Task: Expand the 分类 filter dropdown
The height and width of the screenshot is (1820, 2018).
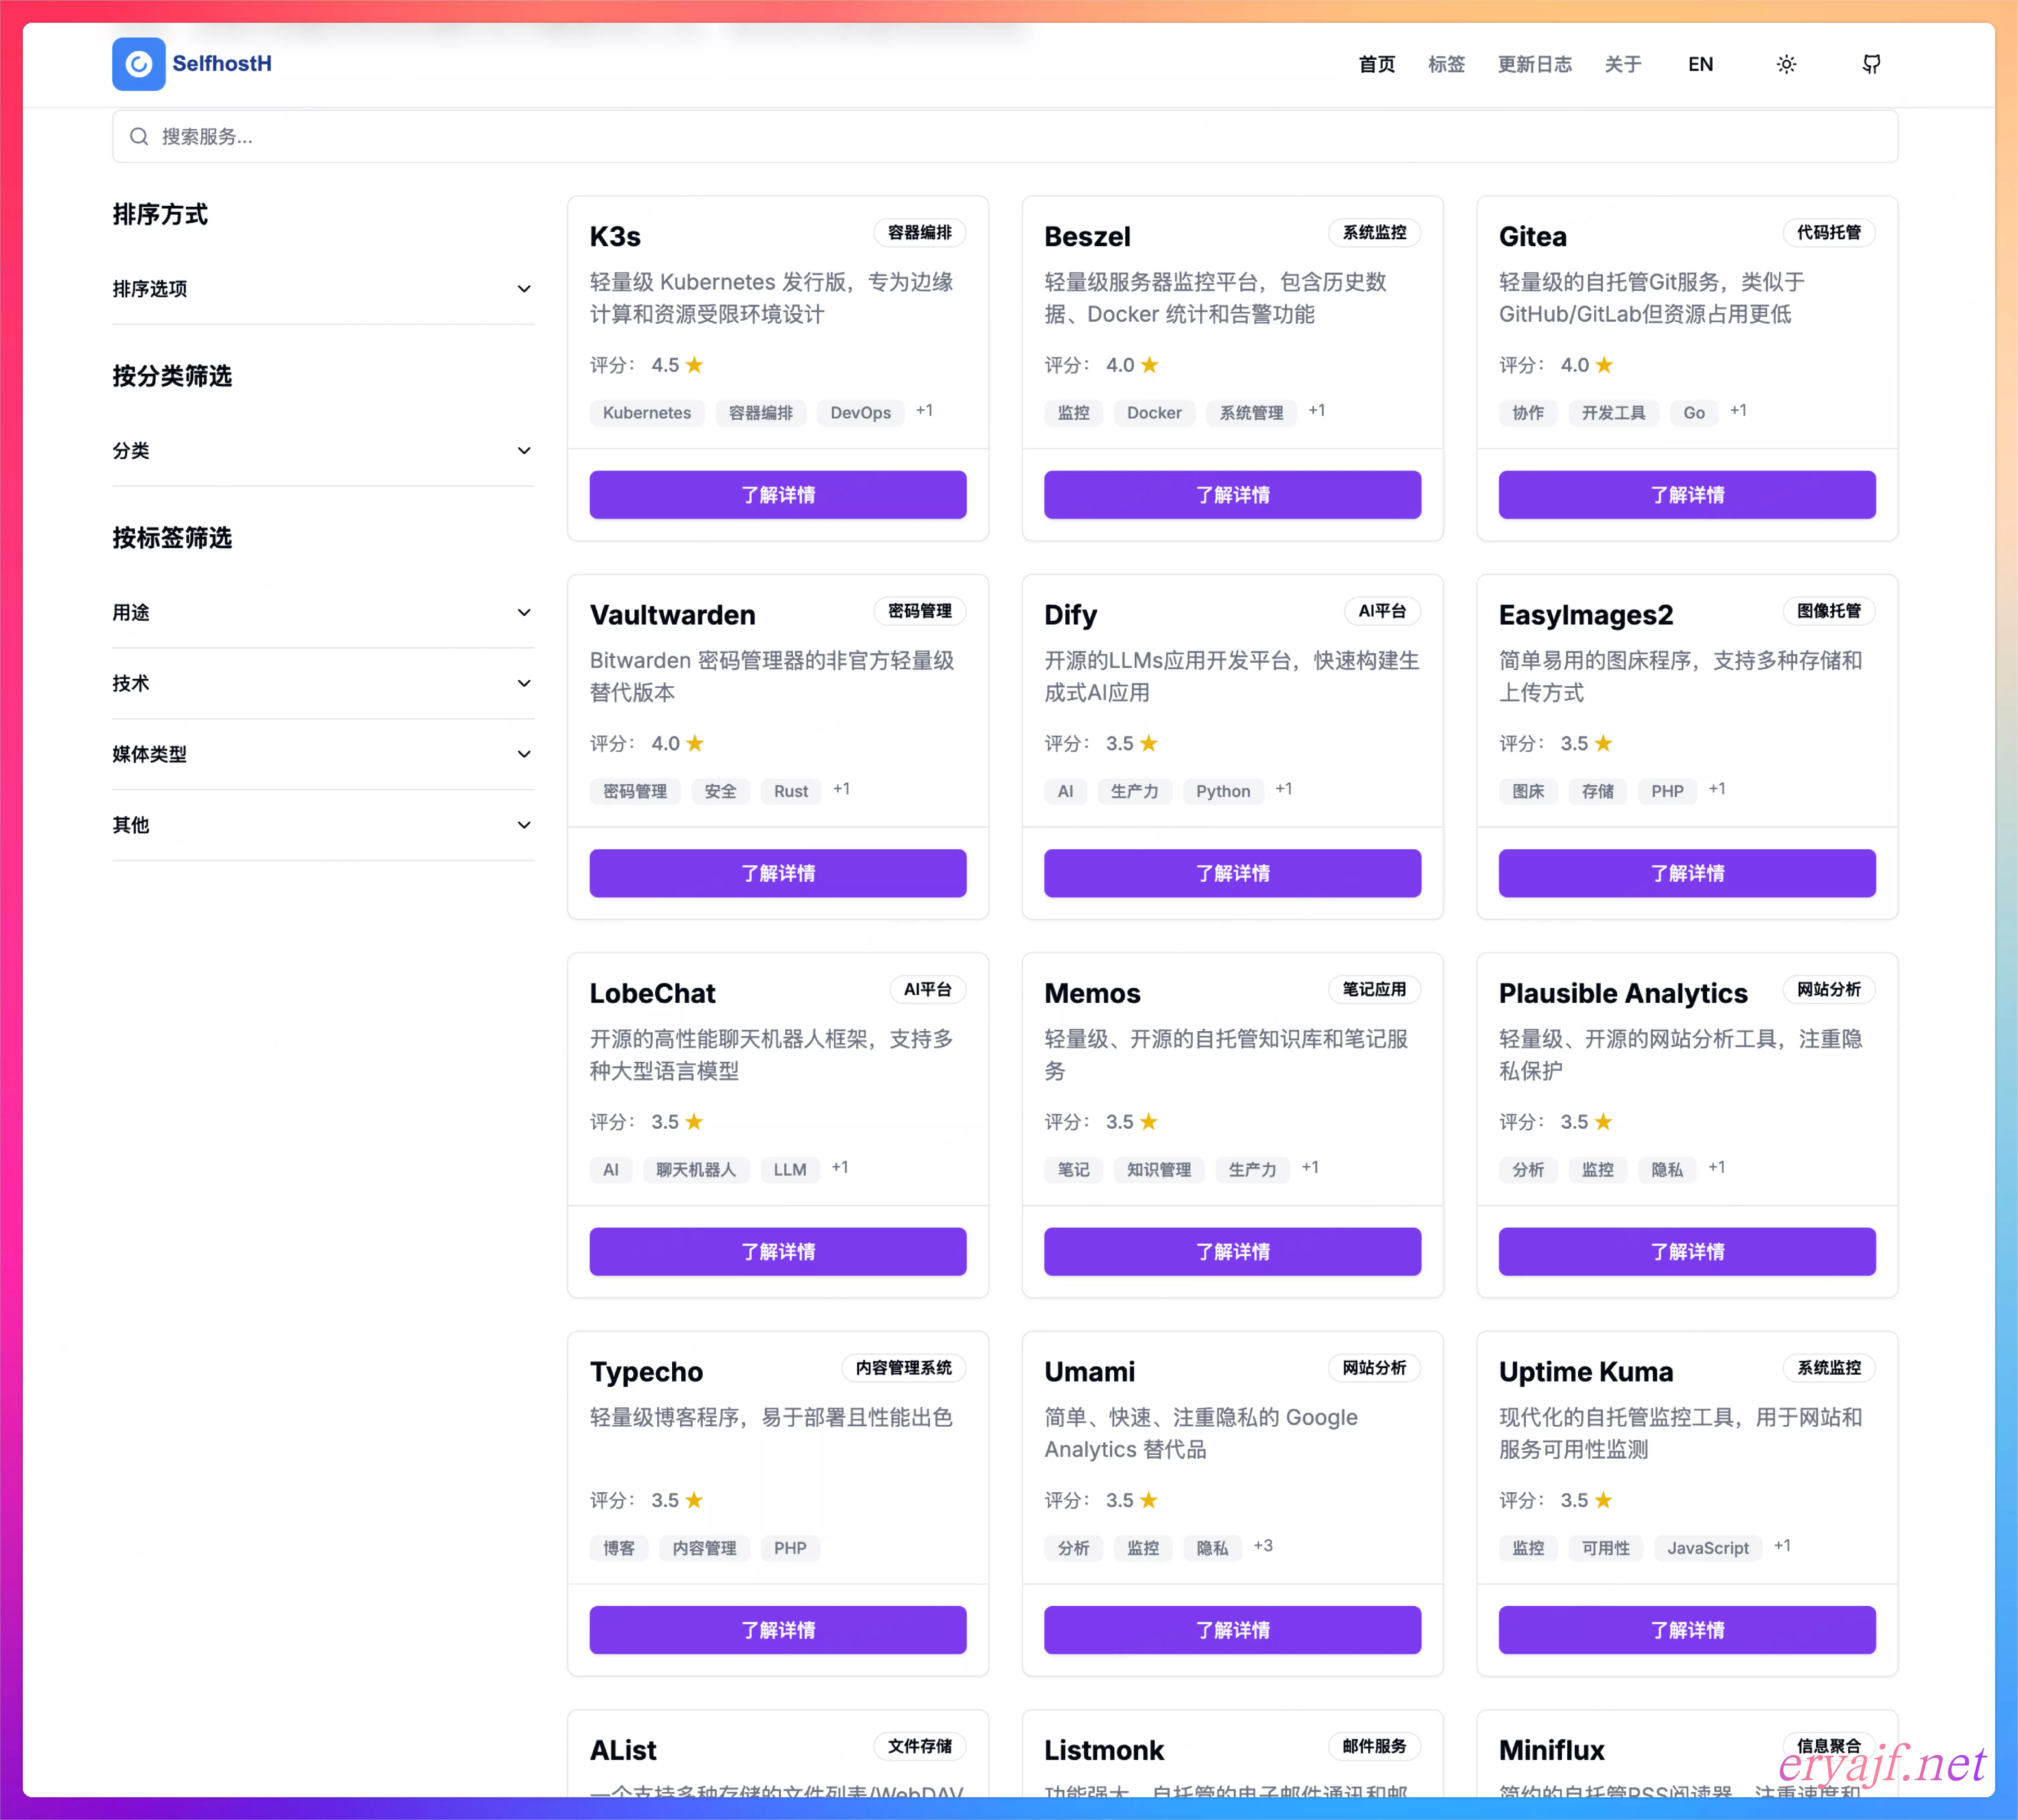Action: [x=323, y=451]
